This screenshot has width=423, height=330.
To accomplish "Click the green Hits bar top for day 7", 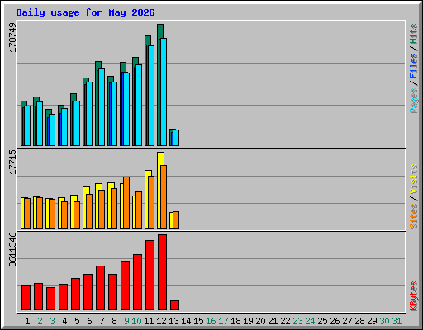I will click(98, 65).
